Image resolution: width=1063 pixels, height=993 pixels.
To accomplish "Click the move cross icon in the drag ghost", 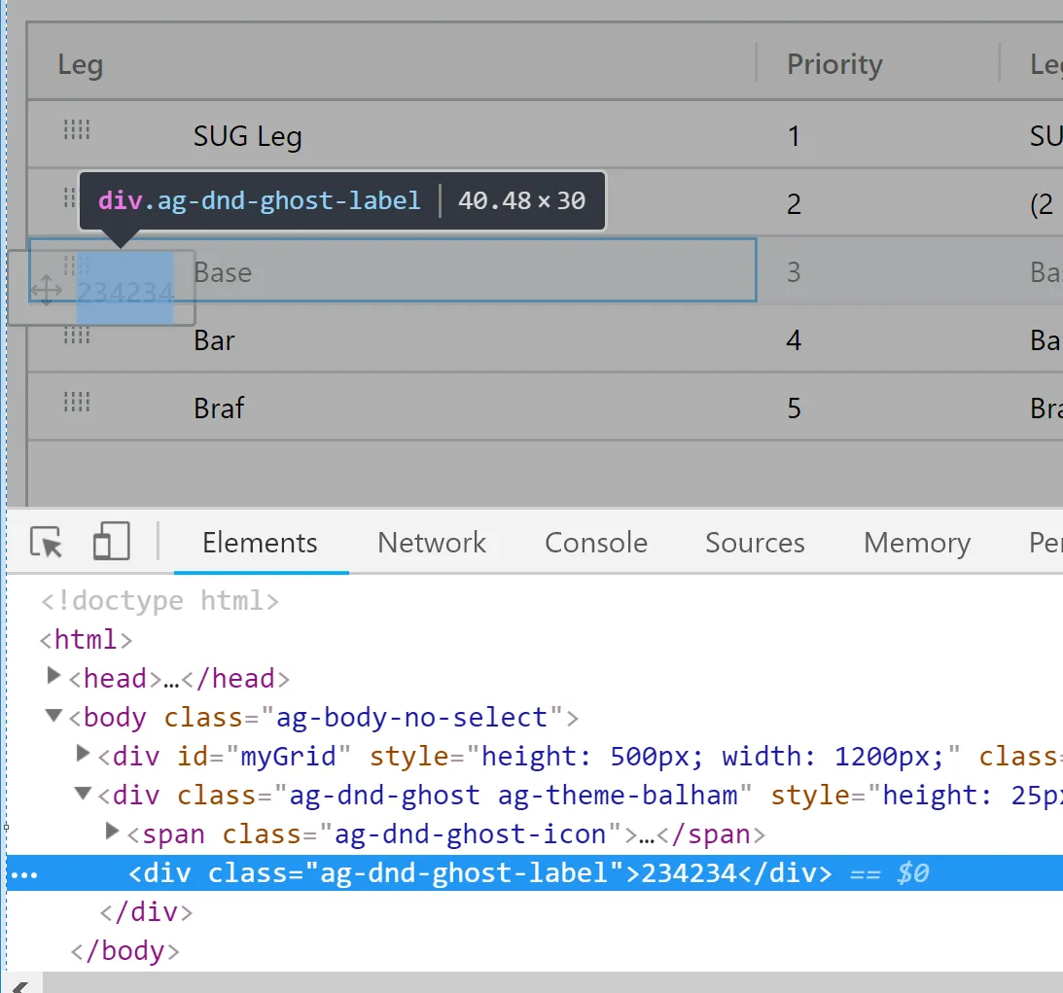I will [x=46, y=290].
